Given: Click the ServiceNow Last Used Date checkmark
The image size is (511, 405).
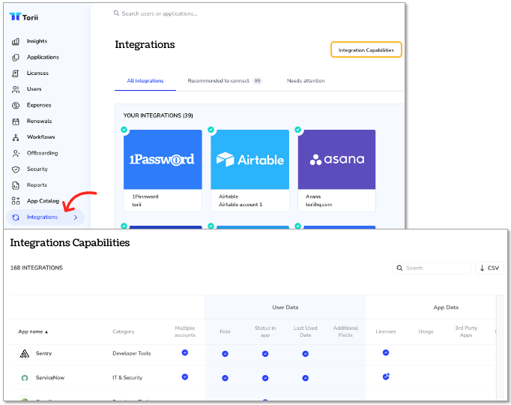Looking at the screenshot, I should [x=306, y=378].
